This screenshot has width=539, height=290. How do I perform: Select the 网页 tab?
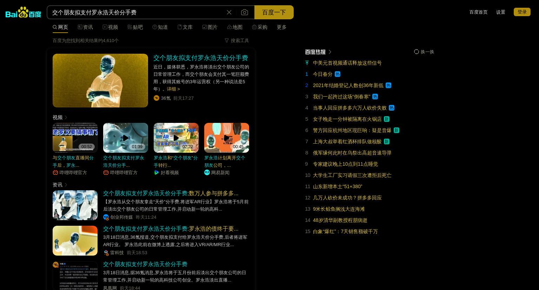[60, 27]
